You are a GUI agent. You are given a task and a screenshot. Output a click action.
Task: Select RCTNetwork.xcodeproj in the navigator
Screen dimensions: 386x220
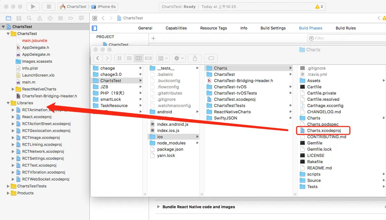point(43,152)
